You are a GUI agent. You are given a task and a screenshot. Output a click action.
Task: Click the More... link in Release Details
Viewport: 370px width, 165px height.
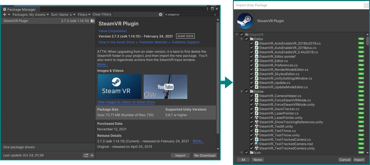(x=198, y=141)
